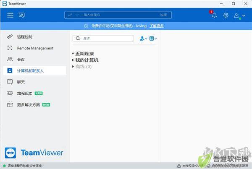This screenshot has height=169, width=252.
Task: Open the connection type dropdown chevron
Action: tap(77, 15)
